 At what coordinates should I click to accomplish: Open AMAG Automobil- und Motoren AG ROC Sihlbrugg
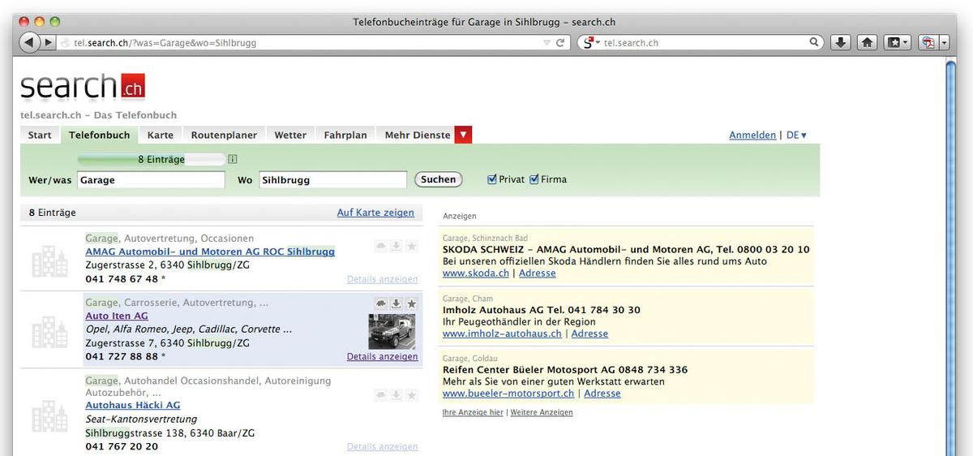tap(210, 252)
